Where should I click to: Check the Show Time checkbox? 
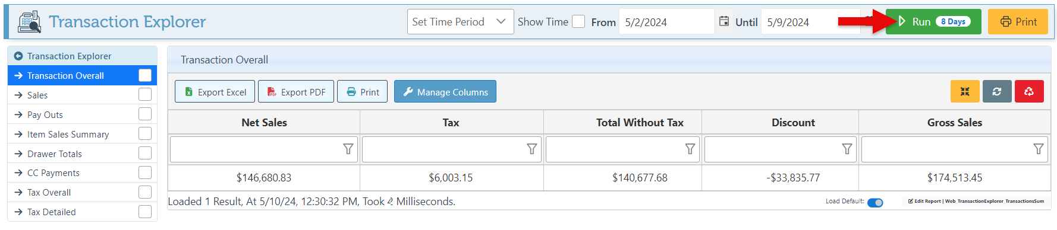pos(578,21)
